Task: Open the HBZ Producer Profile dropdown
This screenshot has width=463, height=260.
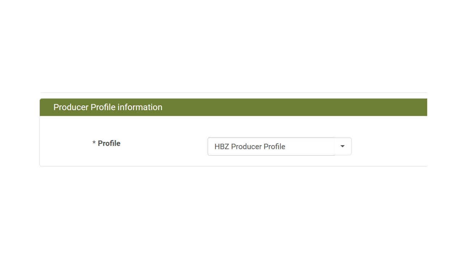Action: coord(343,146)
